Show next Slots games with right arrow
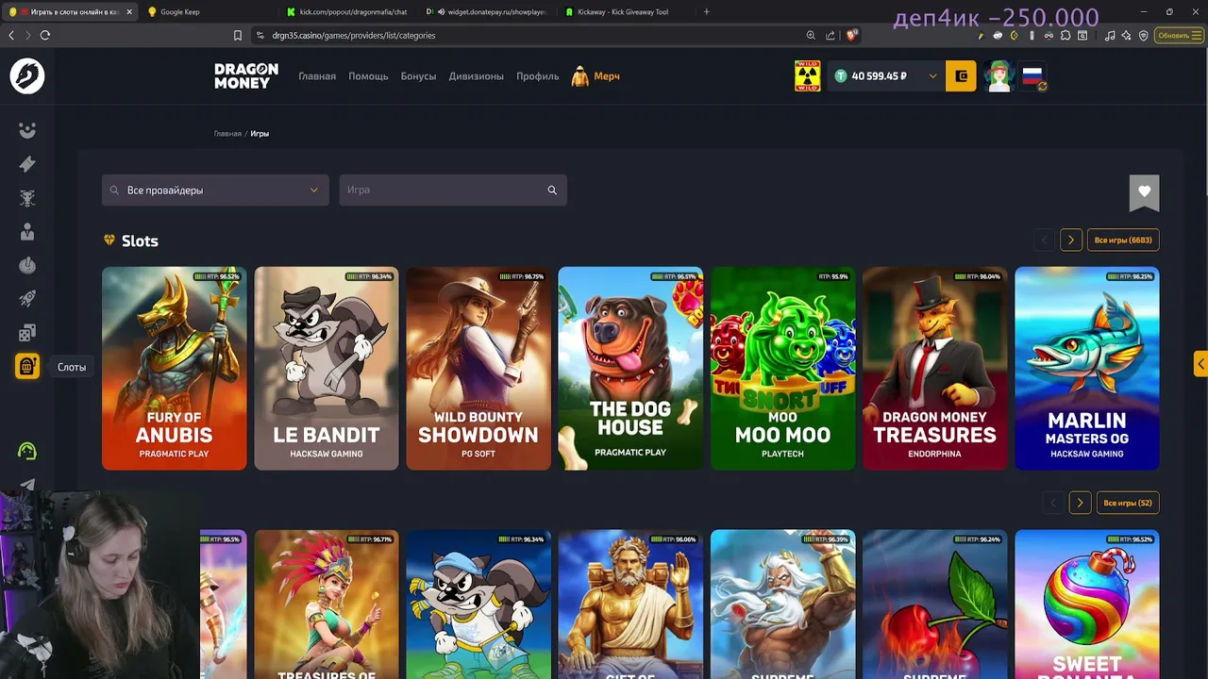Viewport: 1208px width, 679px height. [1070, 240]
